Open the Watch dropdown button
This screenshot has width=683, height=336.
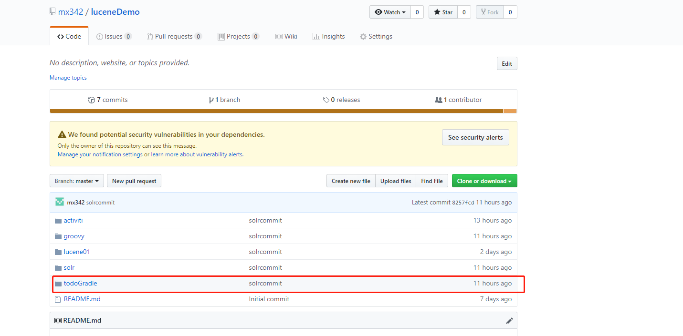point(390,12)
